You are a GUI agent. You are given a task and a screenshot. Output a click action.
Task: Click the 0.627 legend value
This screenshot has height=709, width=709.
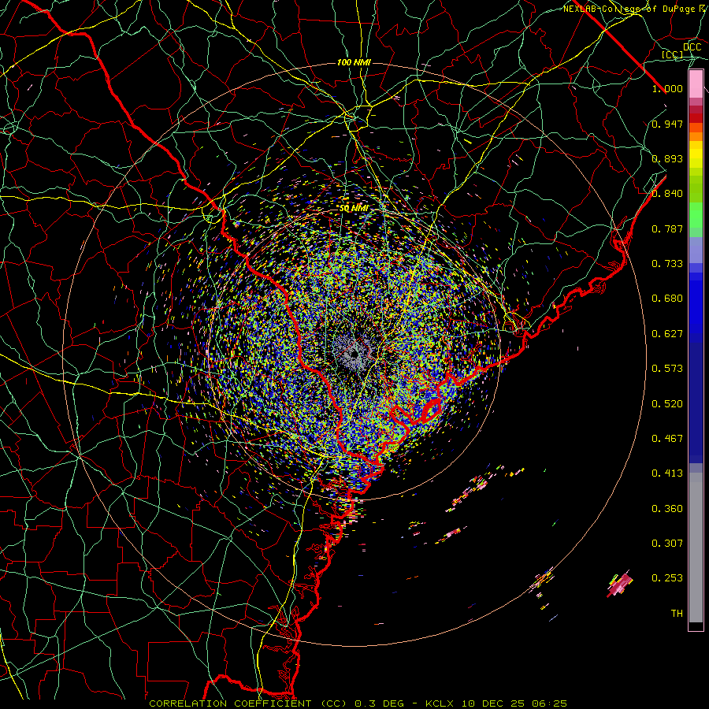(667, 334)
